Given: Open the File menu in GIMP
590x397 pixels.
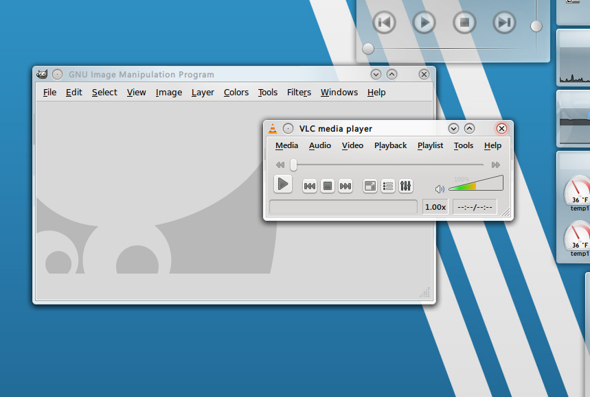Looking at the screenshot, I should (49, 93).
